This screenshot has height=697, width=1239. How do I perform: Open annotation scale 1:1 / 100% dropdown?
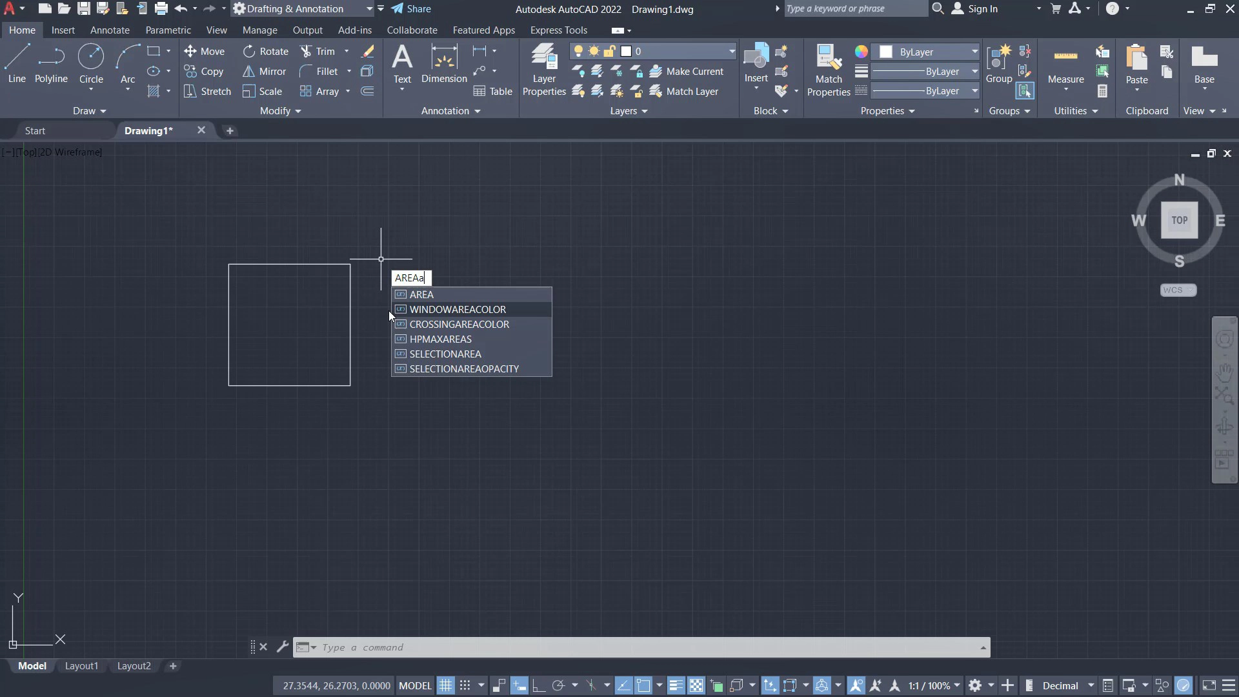[934, 685]
